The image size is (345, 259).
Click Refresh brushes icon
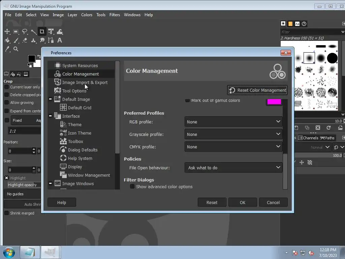(x=329, y=128)
